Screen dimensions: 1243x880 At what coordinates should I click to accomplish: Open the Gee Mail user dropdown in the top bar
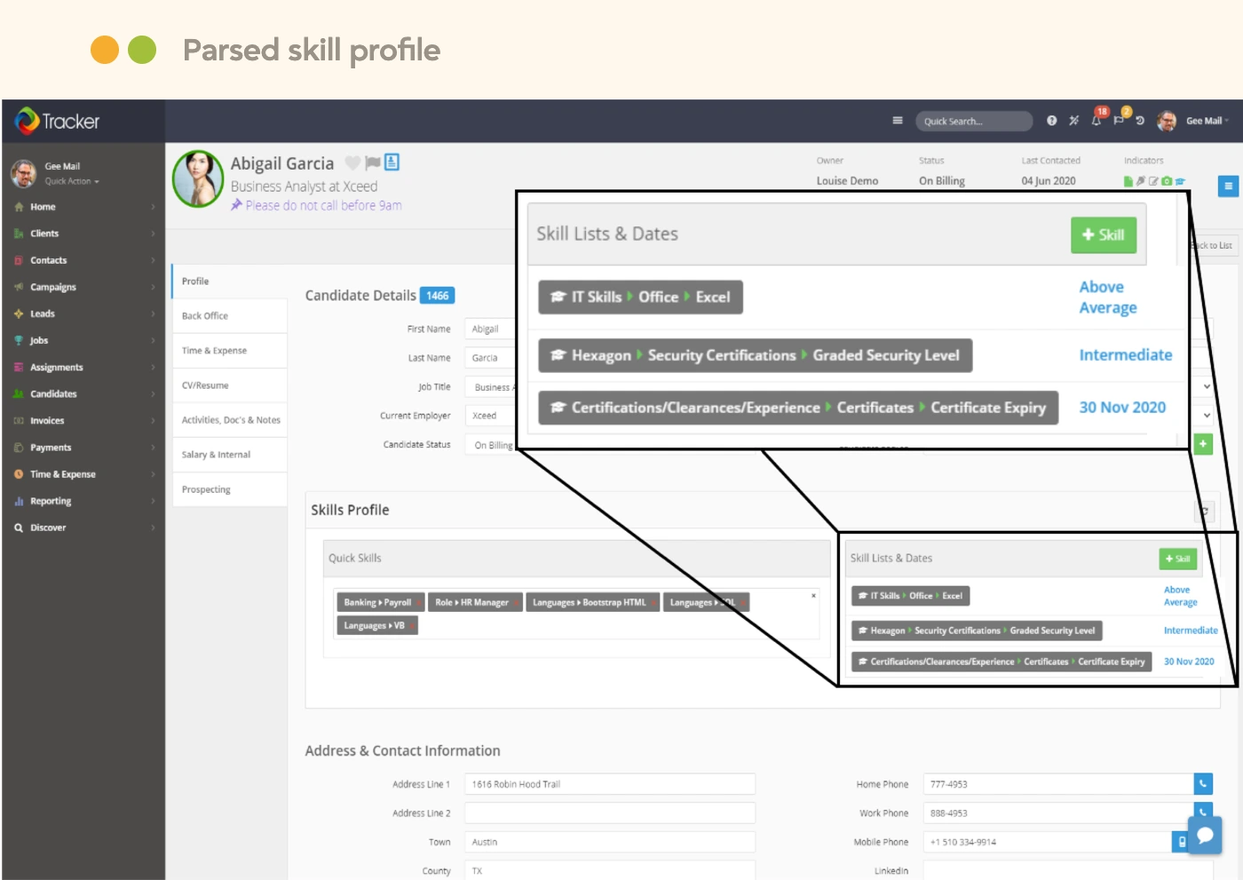(x=1207, y=121)
